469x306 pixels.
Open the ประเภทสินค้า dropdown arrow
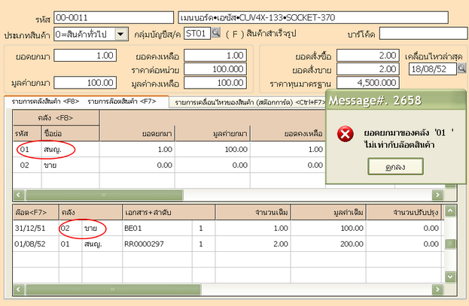pos(121,33)
